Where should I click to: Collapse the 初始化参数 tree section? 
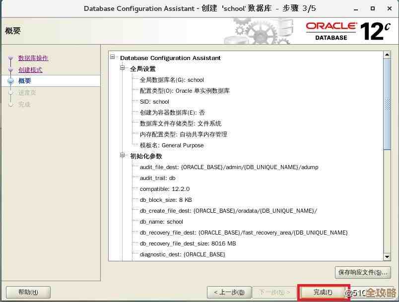[x=122, y=156]
